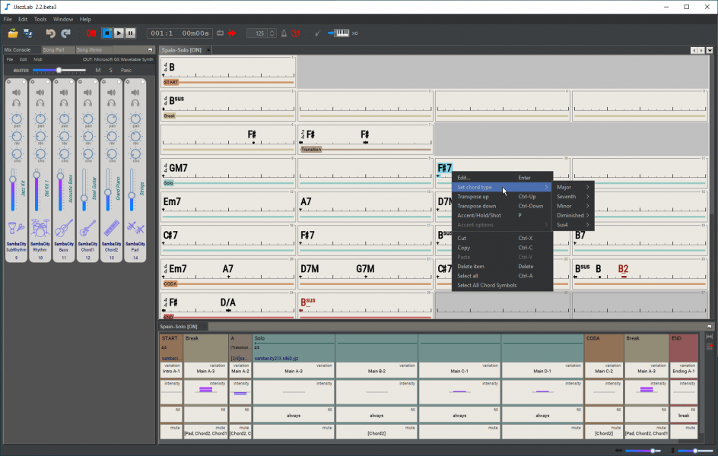This screenshot has height=456, width=718.
Task: Toggle the red precount icon
Action: 296,33
